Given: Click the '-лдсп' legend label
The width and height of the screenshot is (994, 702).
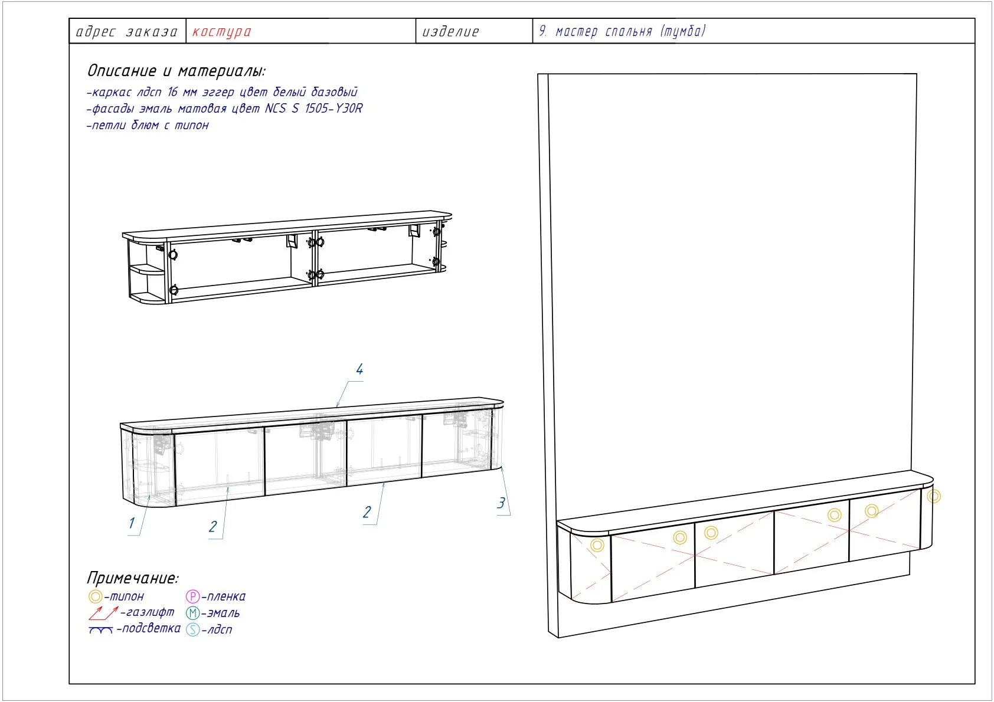Looking at the screenshot, I should click(217, 629).
